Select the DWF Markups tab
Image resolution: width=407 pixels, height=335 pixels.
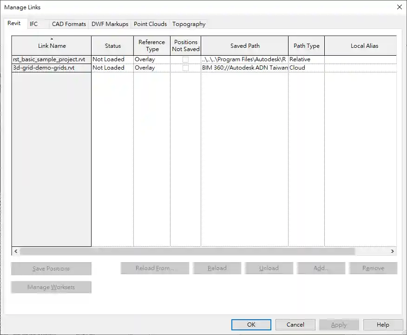[x=109, y=24]
